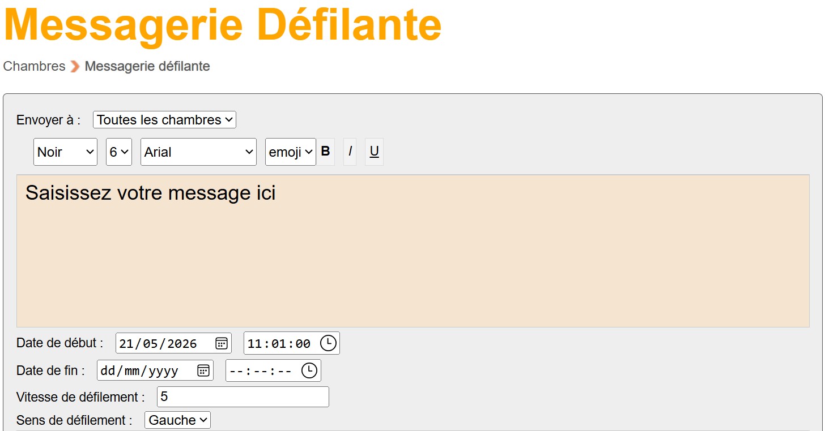Go to Chambres breadcrumb link
Screen dimensions: 825x431
click(x=34, y=66)
